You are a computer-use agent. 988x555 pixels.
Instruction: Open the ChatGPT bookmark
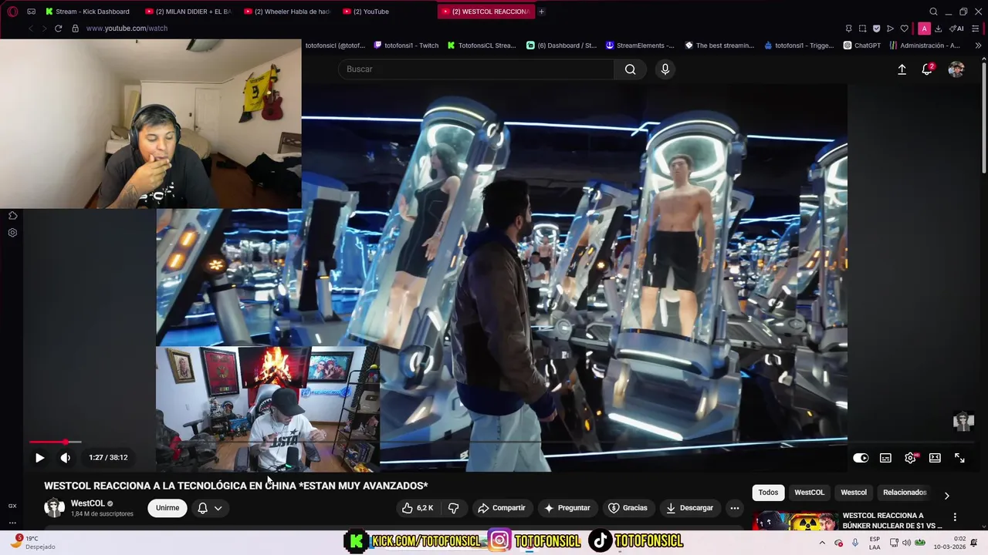(862, 45)
